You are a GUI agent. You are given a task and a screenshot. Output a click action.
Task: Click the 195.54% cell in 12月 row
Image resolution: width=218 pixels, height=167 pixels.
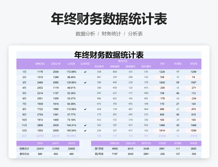72,130
